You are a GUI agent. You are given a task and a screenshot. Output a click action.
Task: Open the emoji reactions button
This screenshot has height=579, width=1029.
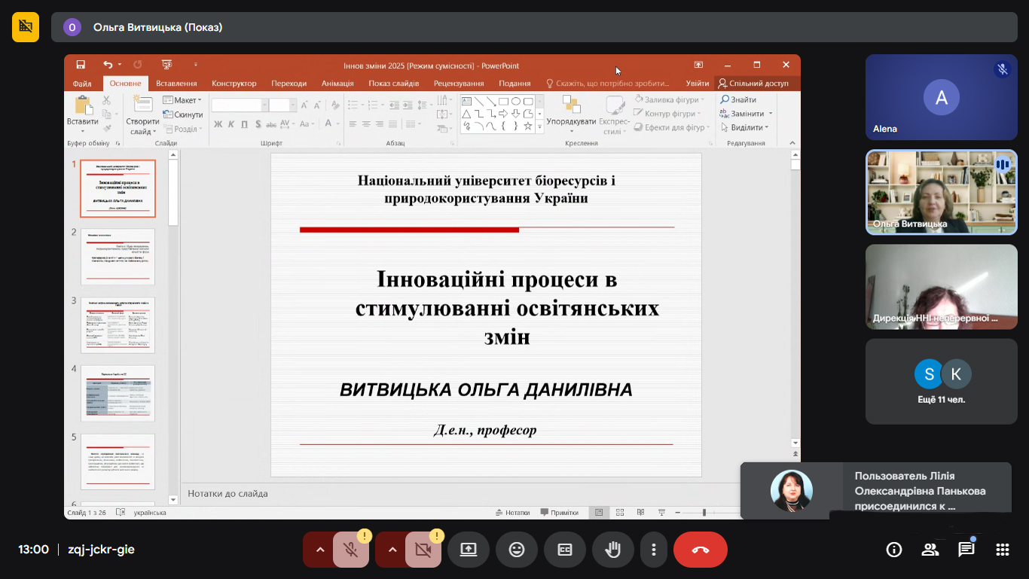coord(517,550)
